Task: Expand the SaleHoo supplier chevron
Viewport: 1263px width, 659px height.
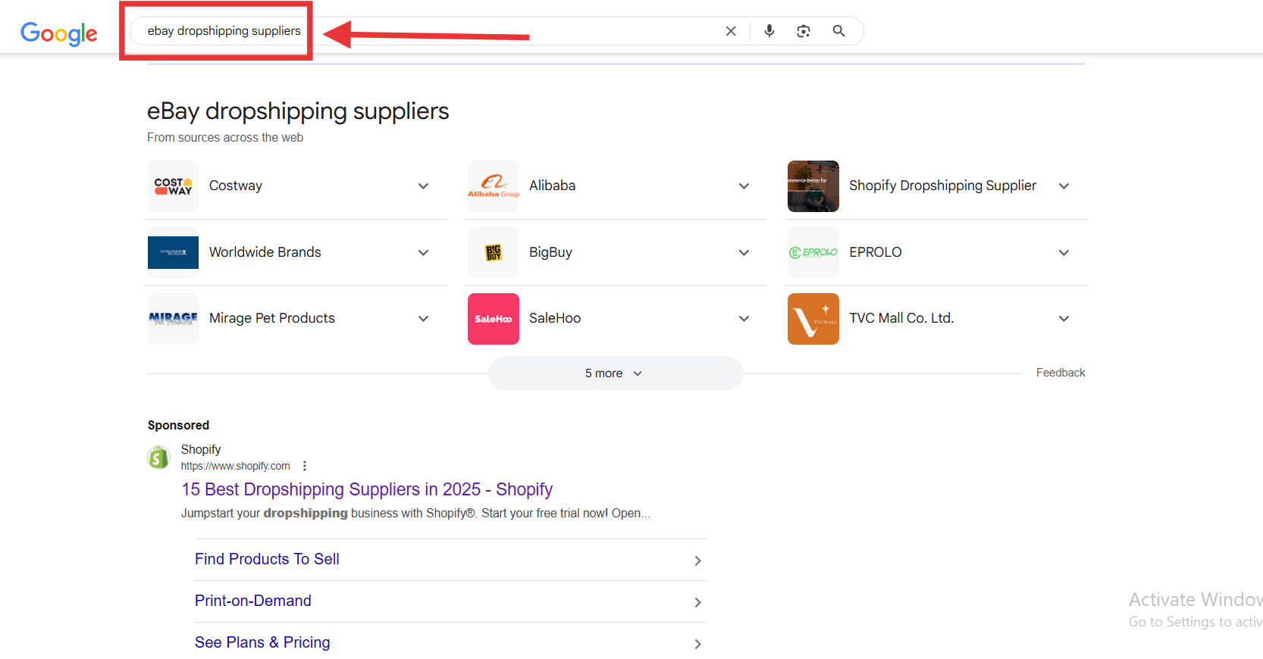Action: [x=744, y=319]
